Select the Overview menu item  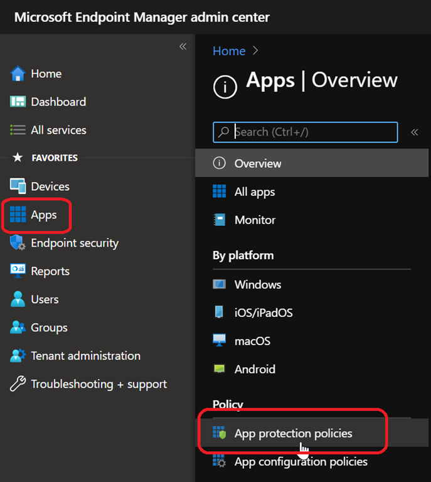(258, 163)
